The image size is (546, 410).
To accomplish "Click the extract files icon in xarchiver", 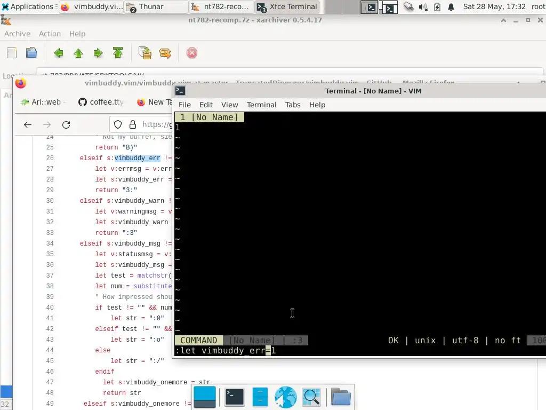I will click(x=165, y=53).
